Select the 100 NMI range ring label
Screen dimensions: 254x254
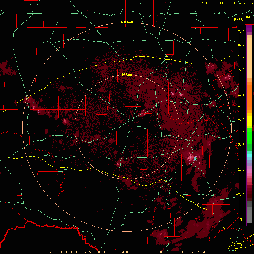[x=127, y=22]
